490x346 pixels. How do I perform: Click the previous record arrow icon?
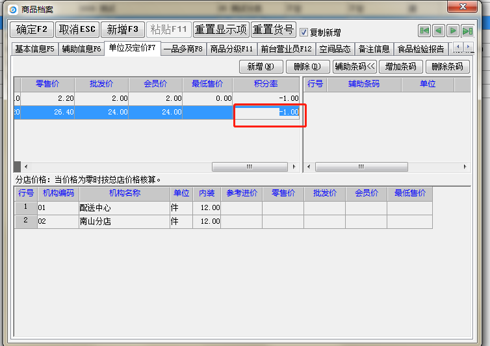[439, 31]
